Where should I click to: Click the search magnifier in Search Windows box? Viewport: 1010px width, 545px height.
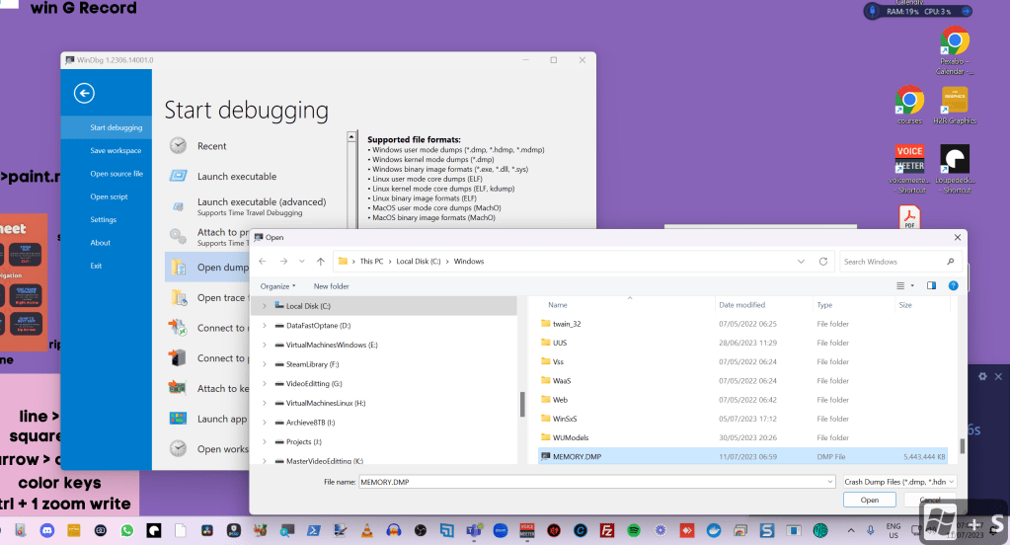click(950, 262)
